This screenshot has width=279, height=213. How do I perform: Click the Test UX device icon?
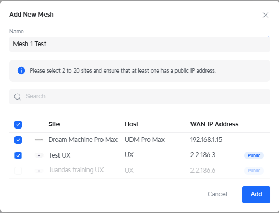pyautogui.click(x=39, y=155)
